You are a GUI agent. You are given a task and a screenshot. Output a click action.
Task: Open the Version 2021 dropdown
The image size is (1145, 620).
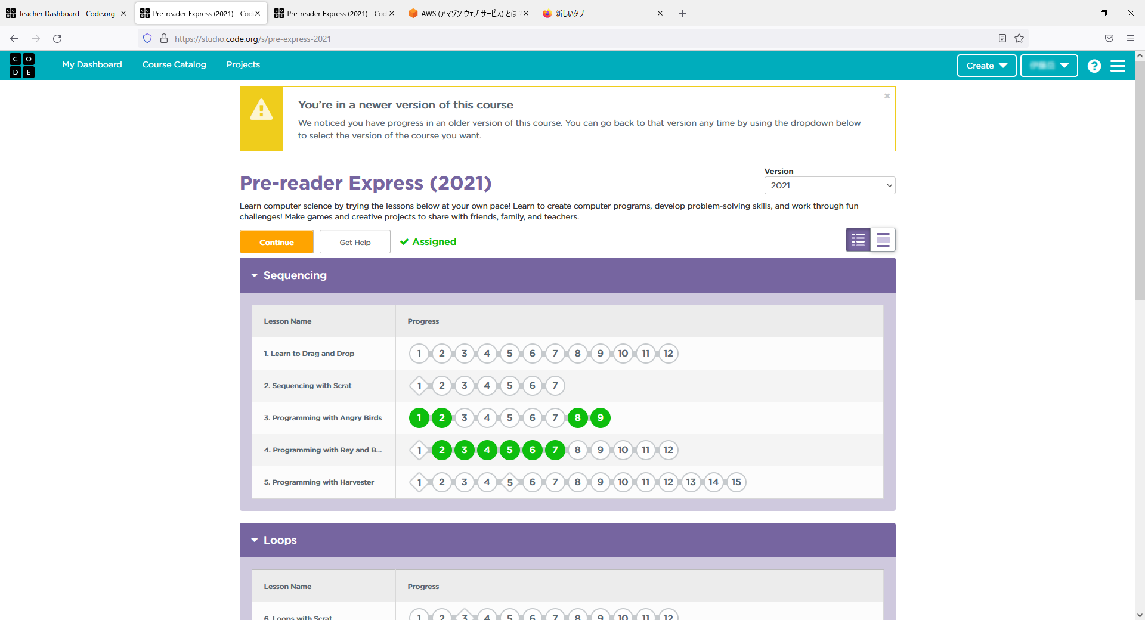(x=830, y=185)
